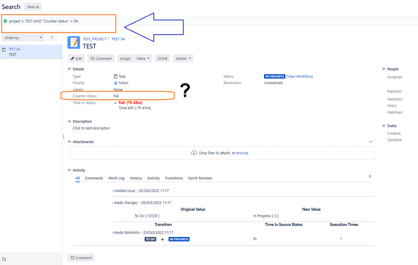Click the cloud upload icon in dropzone
The width and height of the screenshot is (418, 265).
(194, 153)
